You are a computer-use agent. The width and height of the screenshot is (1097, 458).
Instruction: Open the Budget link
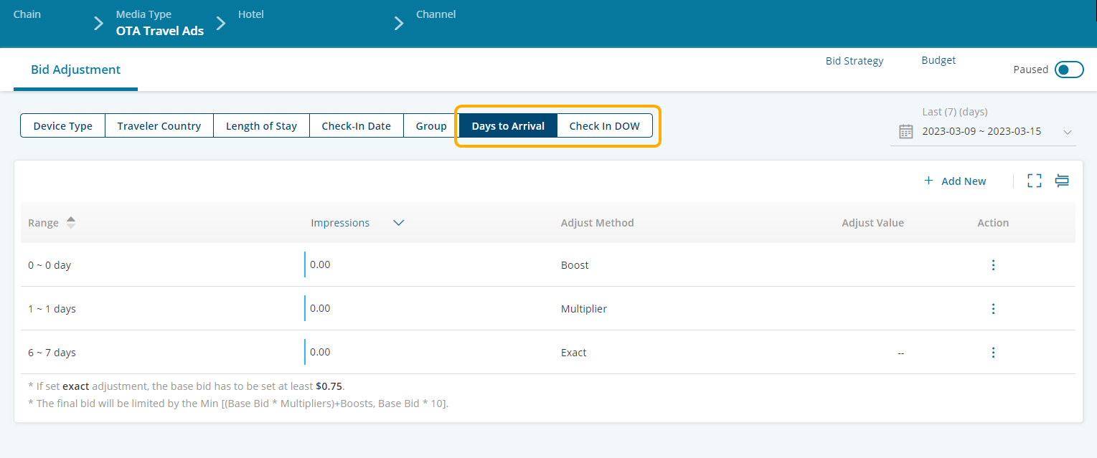[x=938, y=61]
